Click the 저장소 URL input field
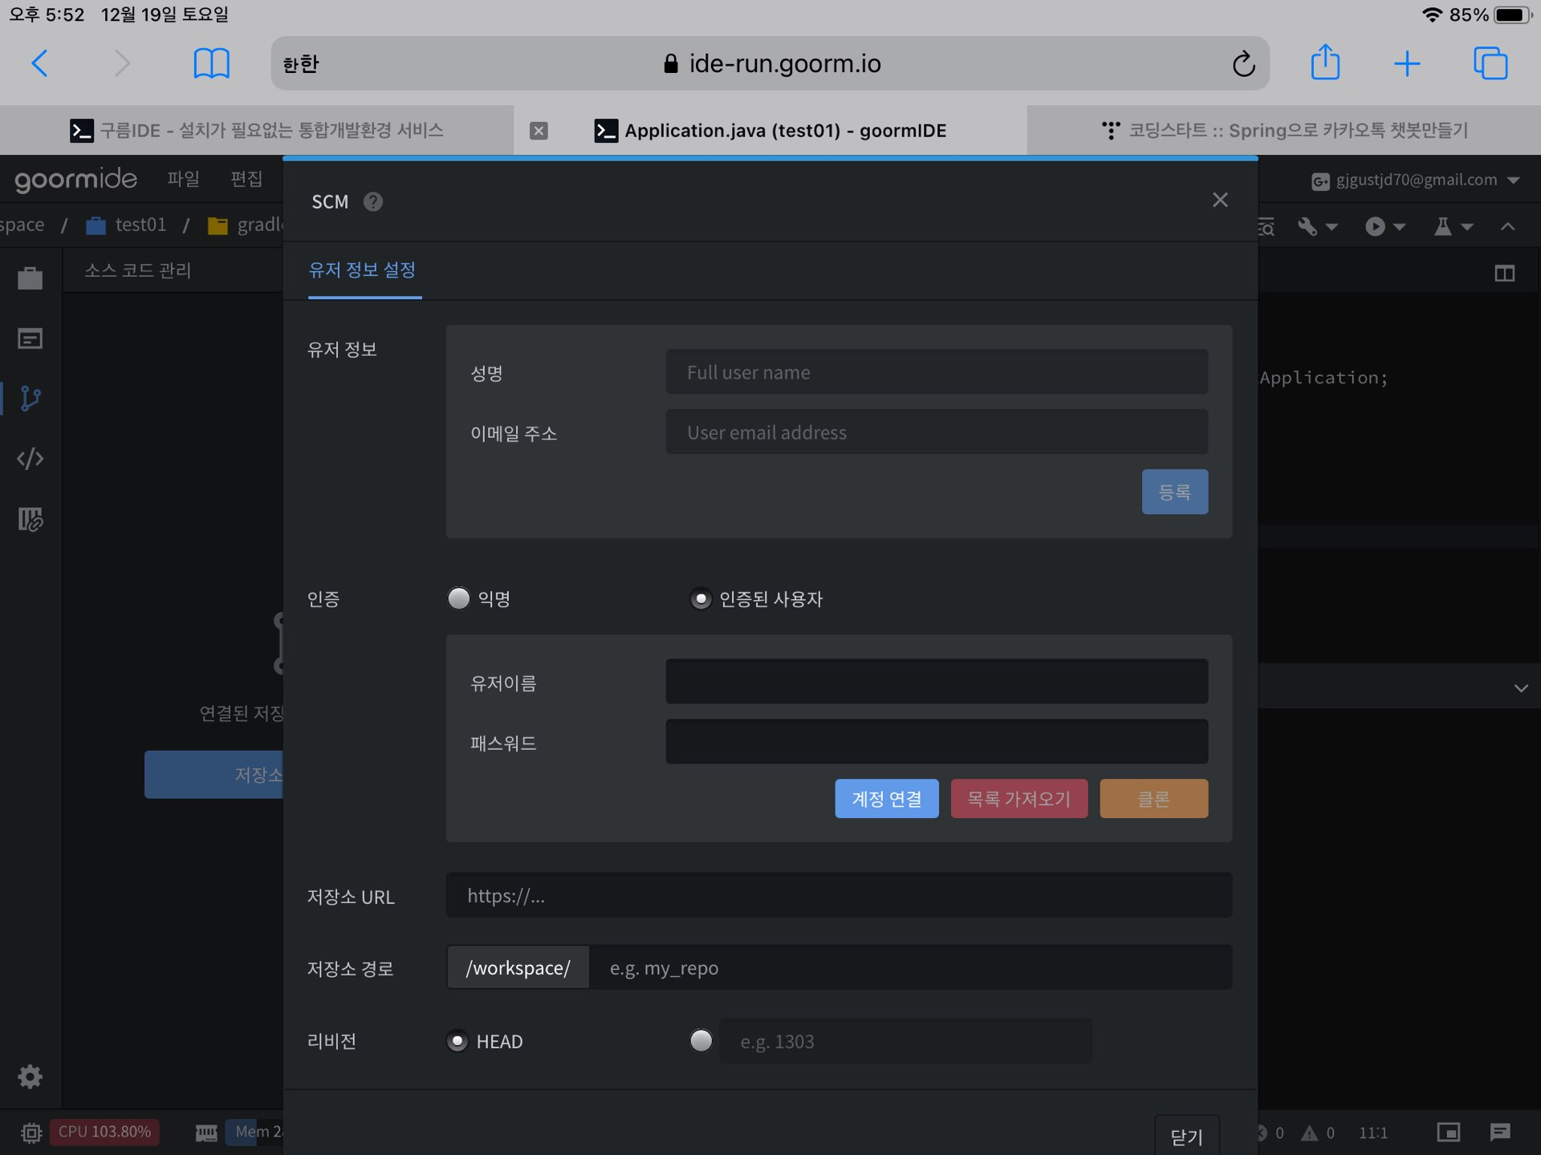The height and width of the screenshot is (1155, 1541). pyautogui.click(x=839, y=896)
